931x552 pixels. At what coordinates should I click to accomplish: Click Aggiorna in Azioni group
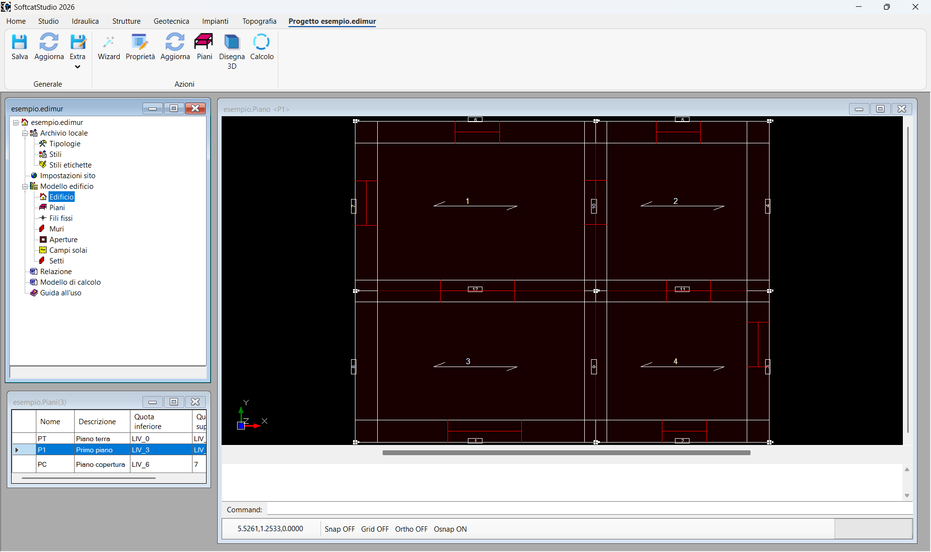click(x=175, y=46)
